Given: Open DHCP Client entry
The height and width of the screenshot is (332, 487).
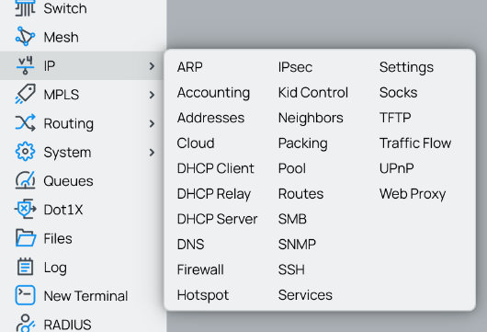Looking at the screenshot, I should (216, 168).
